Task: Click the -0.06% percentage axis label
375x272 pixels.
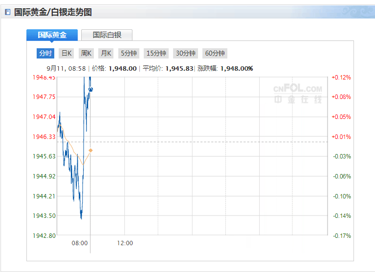Action: 342,176
